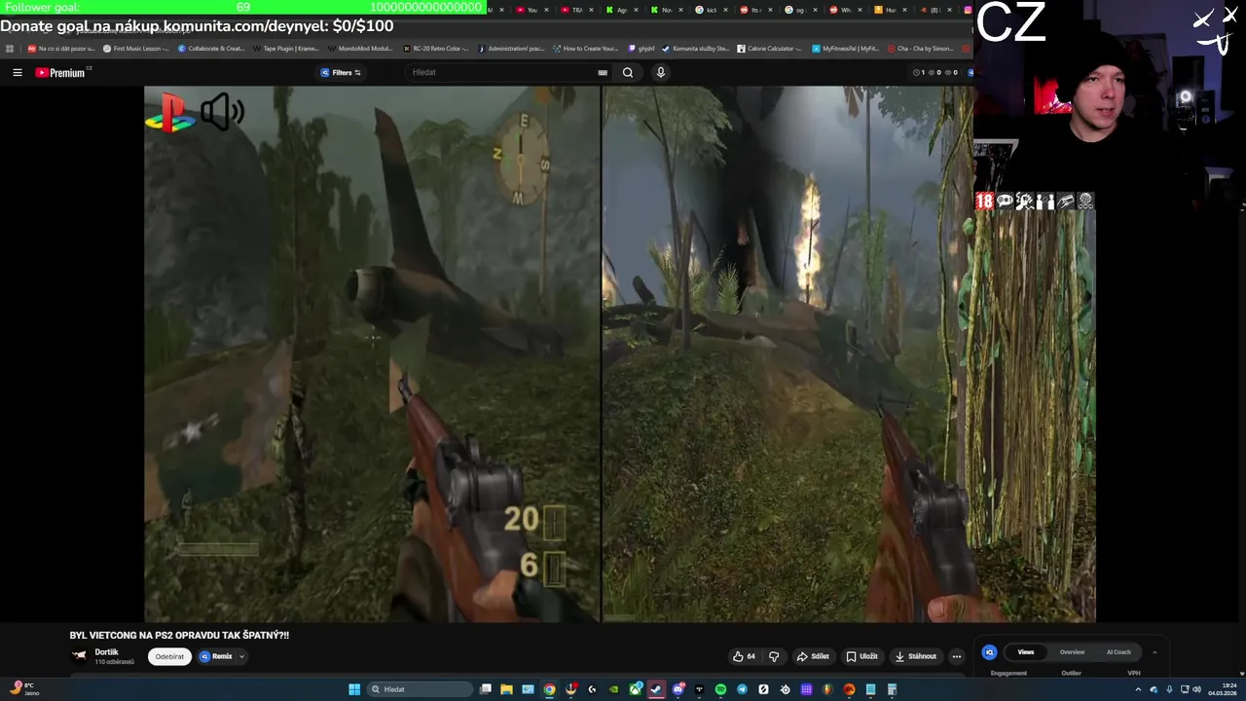Open 'Tape Plugin | Krame...' bookmark
The height and width of the screenshot is (701, 1246).
point(285,48)
